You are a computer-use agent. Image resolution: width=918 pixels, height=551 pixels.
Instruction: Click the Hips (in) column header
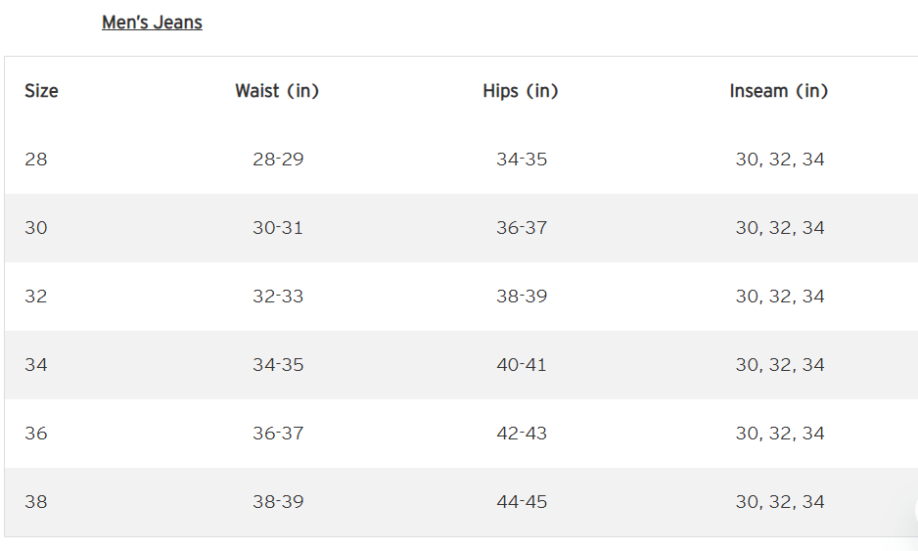(x=521, y=91)
